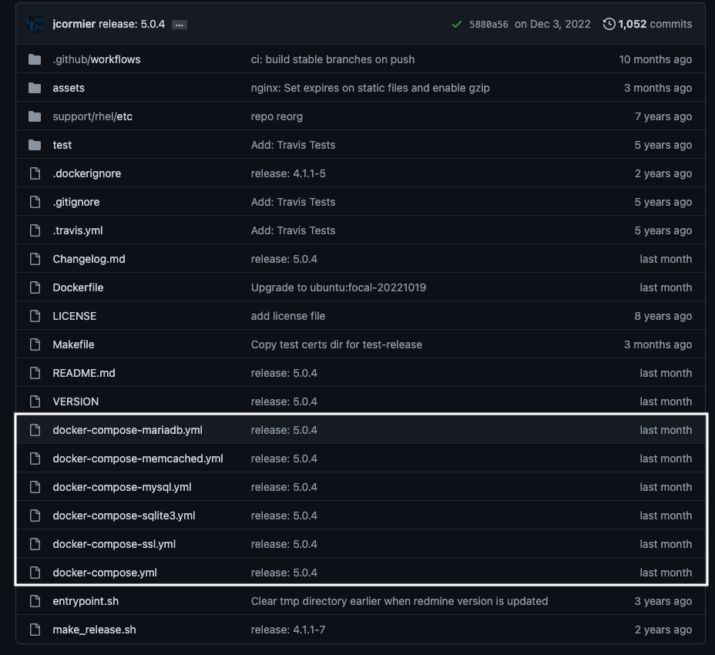Open the 'add license file' commit
This screenshot has width=715, height=655.
click(288, 316)
